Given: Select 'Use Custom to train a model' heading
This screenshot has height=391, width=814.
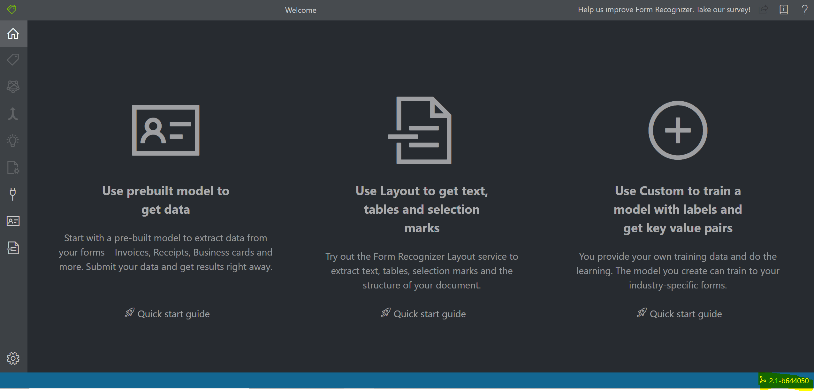Looking at the screenshot, I should point(678,210).
